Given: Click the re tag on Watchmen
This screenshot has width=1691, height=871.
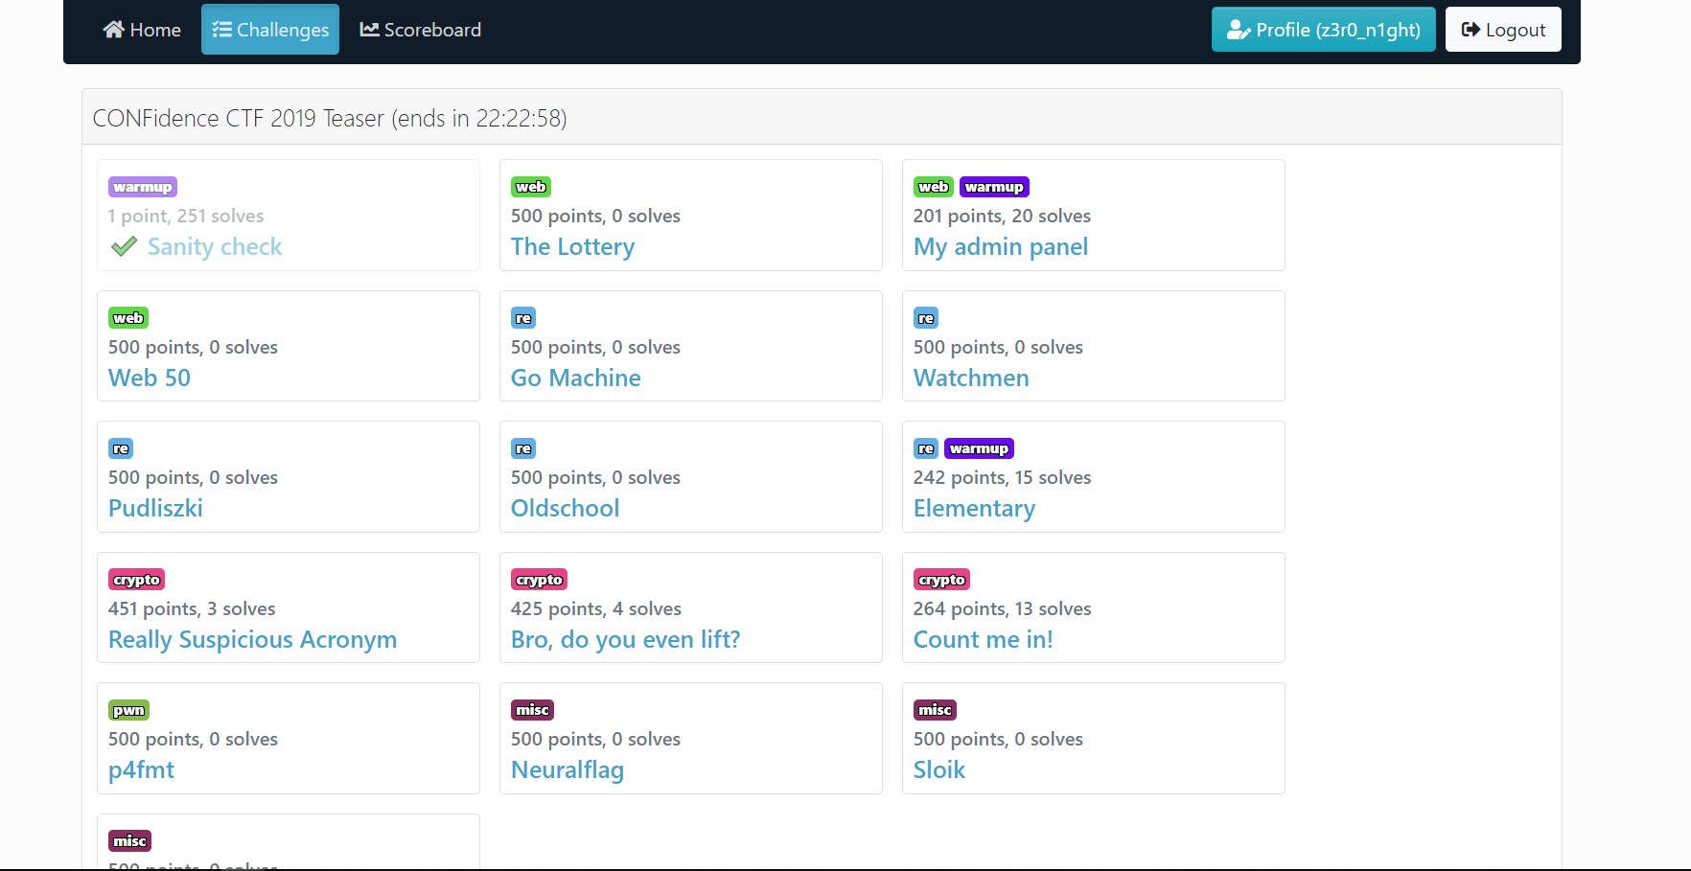Looking at the screenshot, I should click(926, 318).
